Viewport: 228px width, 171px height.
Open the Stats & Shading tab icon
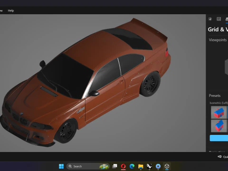(x=218, y=19)
